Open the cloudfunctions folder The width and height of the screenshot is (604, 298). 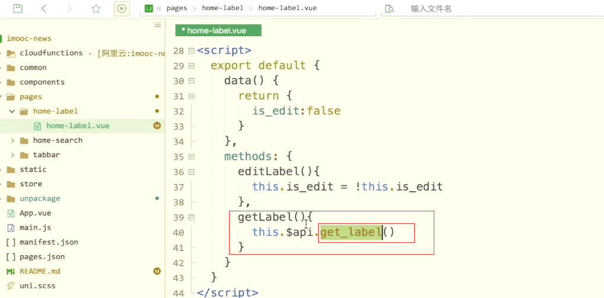pos(51,53)
